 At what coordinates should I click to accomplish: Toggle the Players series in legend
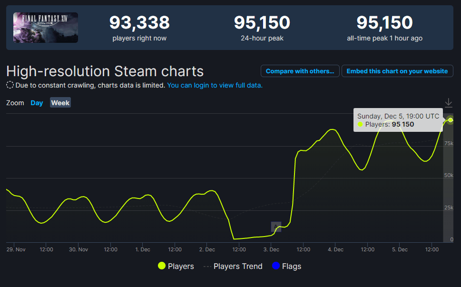pyautogui.click(x=176, y=266)
